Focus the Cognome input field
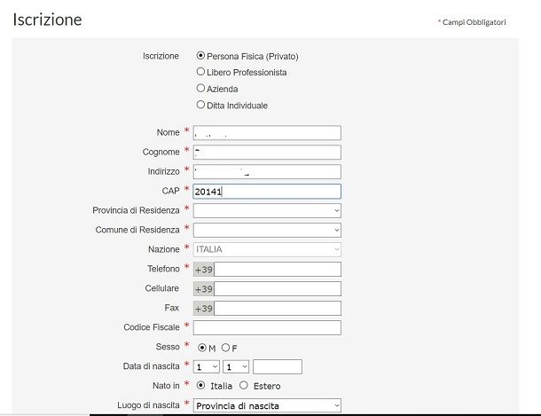The image size is (541, 416). pos(267,153)
